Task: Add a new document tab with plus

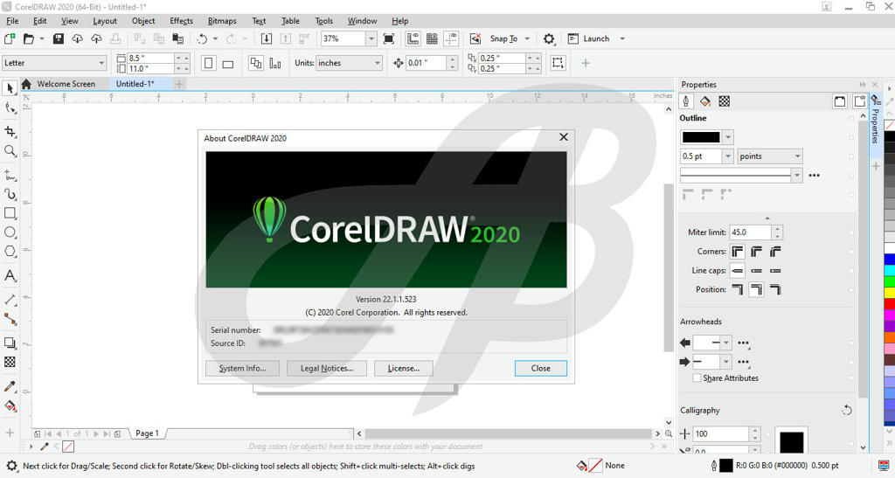Action: click(x=179, y=85)
